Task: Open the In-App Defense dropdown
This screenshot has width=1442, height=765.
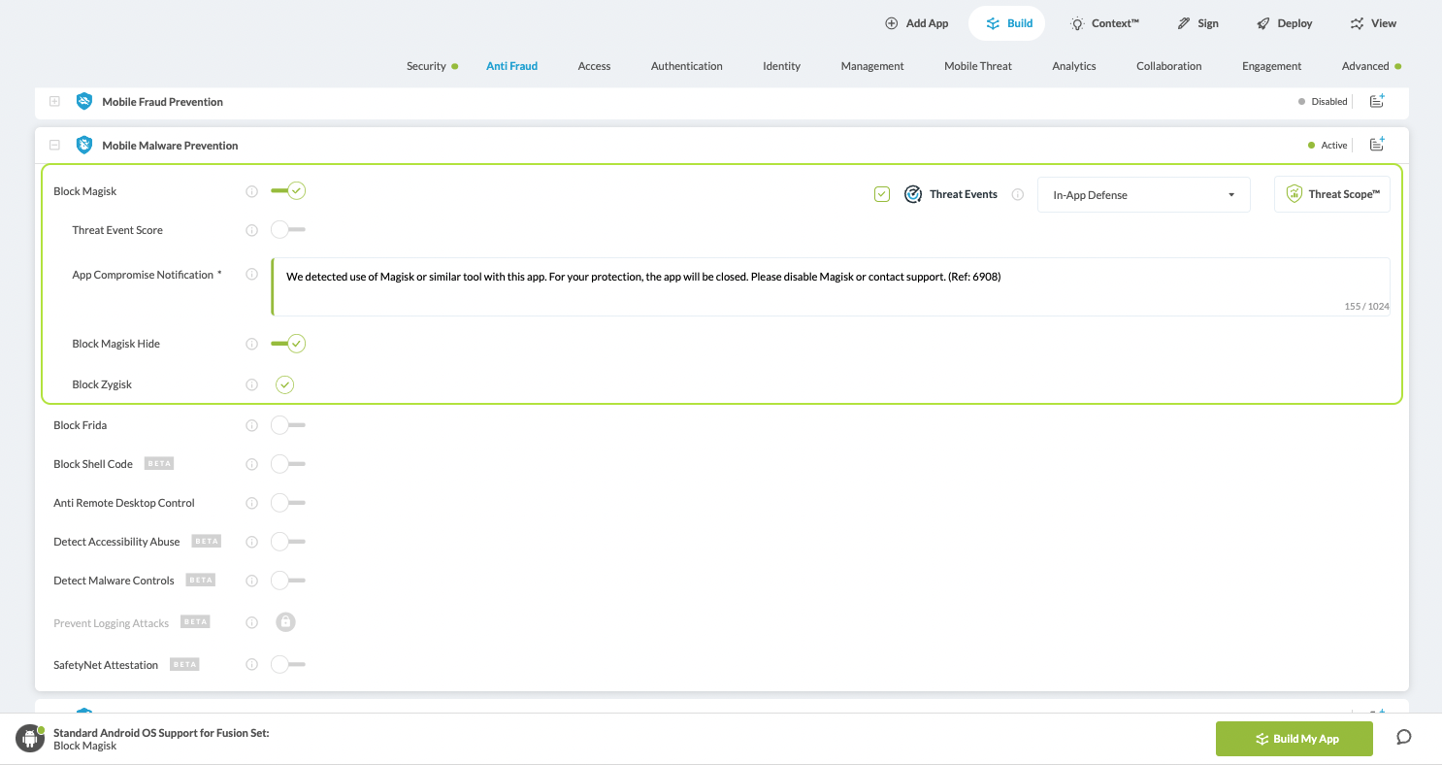Action: coord(1143,195)
